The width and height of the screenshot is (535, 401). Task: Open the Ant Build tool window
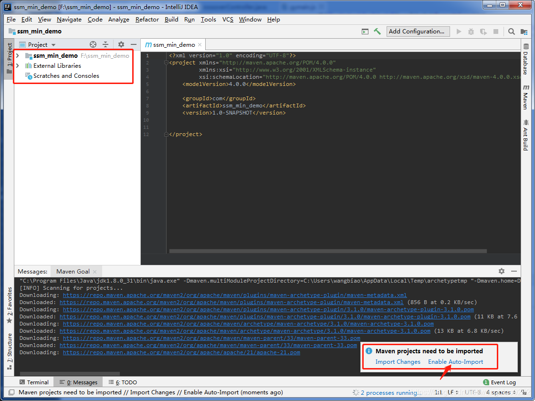tap(525, 135)
